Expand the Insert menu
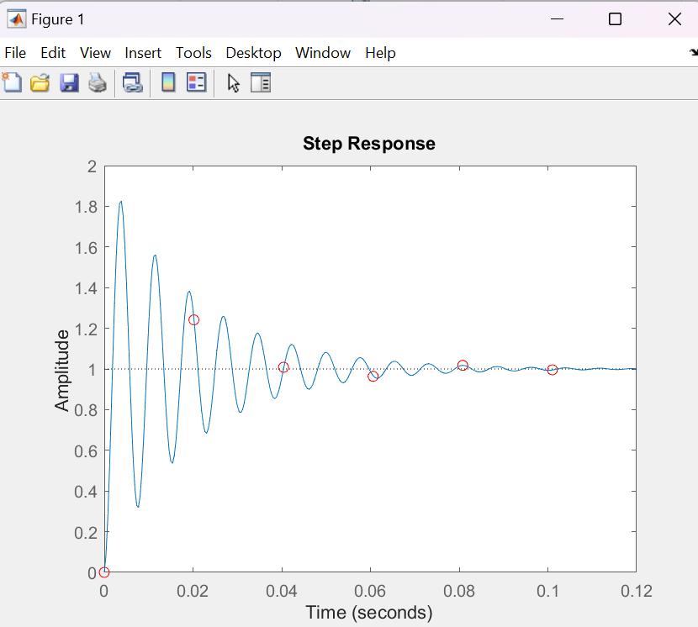The width and height of the screenshot is (698, 627). (x=143, y=52)
